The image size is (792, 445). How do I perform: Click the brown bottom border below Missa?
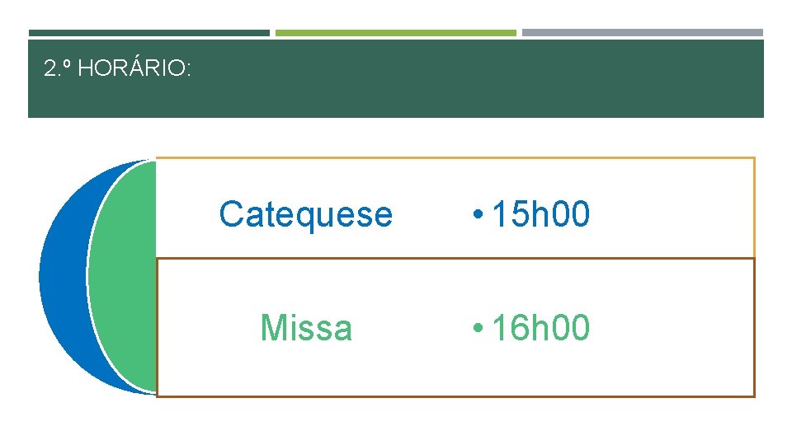point(454,396)
